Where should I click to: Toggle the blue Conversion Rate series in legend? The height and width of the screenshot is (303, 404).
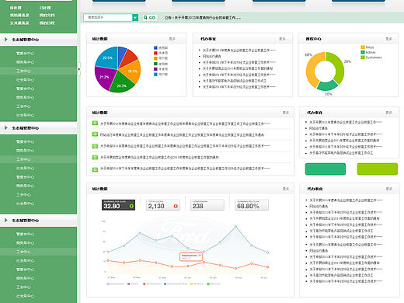tap(176, 284)
